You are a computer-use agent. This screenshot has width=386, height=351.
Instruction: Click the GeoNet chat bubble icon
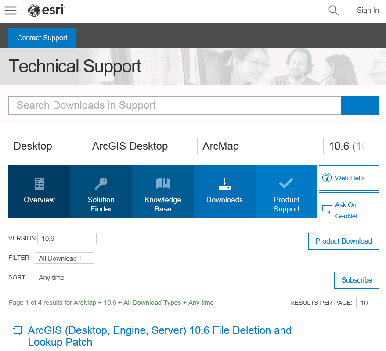click(327, 209)
